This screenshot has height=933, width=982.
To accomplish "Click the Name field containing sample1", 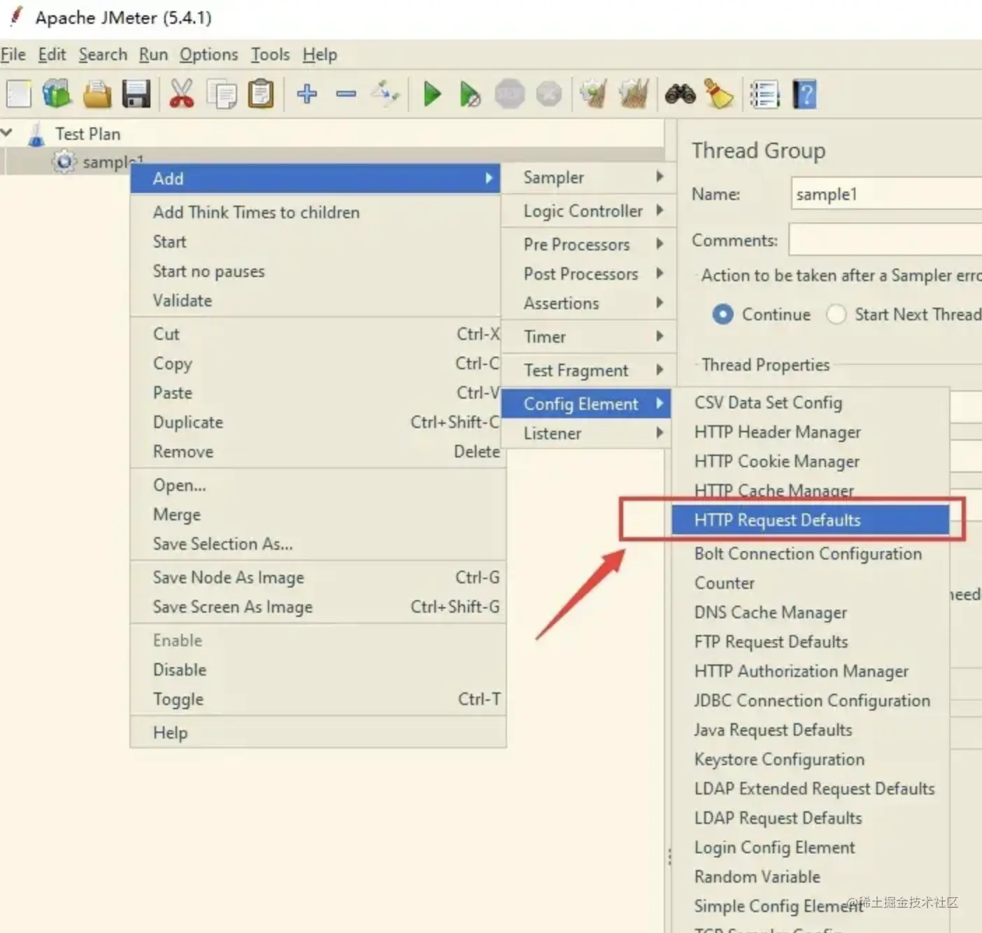I will (x=887, y=194).
